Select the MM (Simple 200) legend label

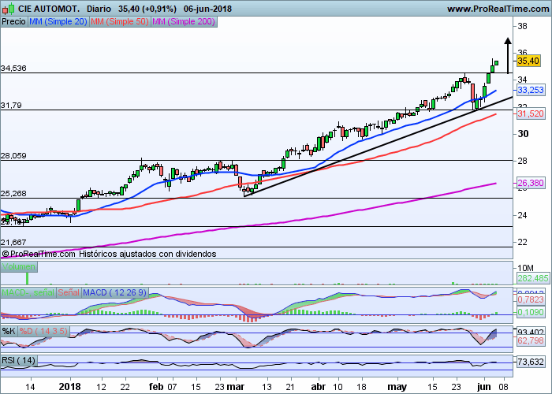(x=184, y=21)
